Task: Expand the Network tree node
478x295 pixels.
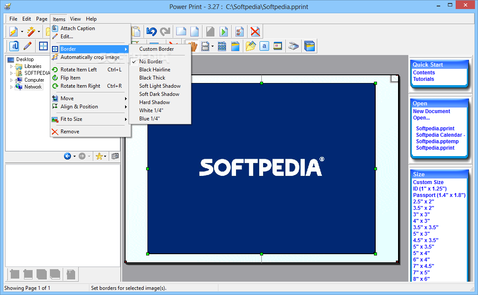Action: [x=12, y=87]
